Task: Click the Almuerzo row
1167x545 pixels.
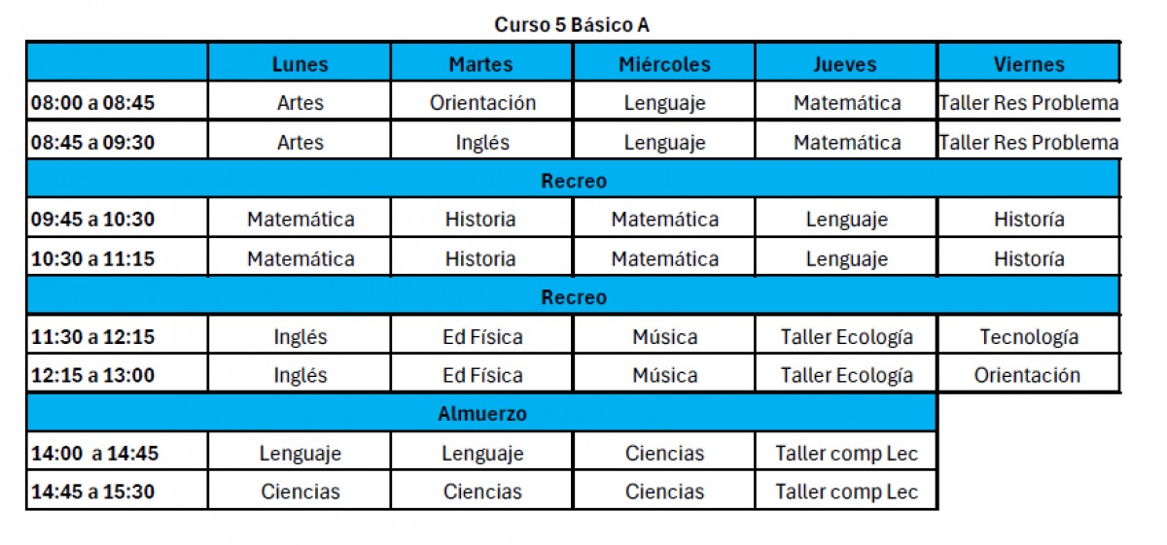Action: [481, 414]
